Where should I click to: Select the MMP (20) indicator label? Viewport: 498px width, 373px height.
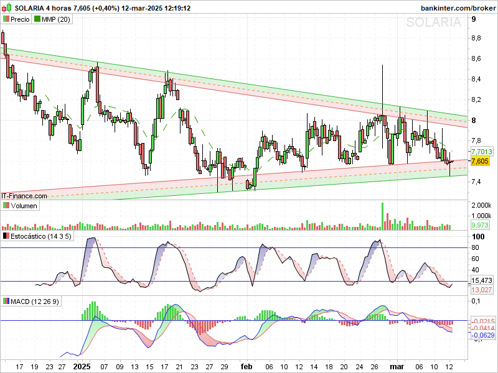pyautogui.click(x=56, y=19)
